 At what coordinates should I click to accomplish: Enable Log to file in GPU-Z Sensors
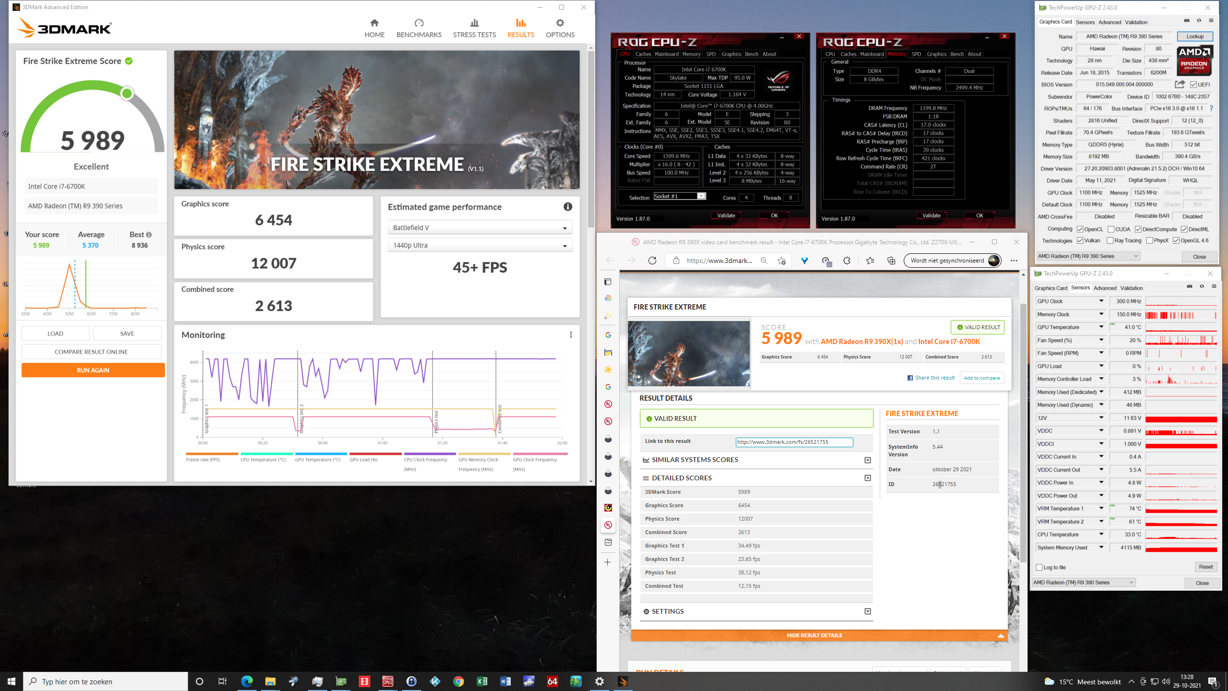1039,567
